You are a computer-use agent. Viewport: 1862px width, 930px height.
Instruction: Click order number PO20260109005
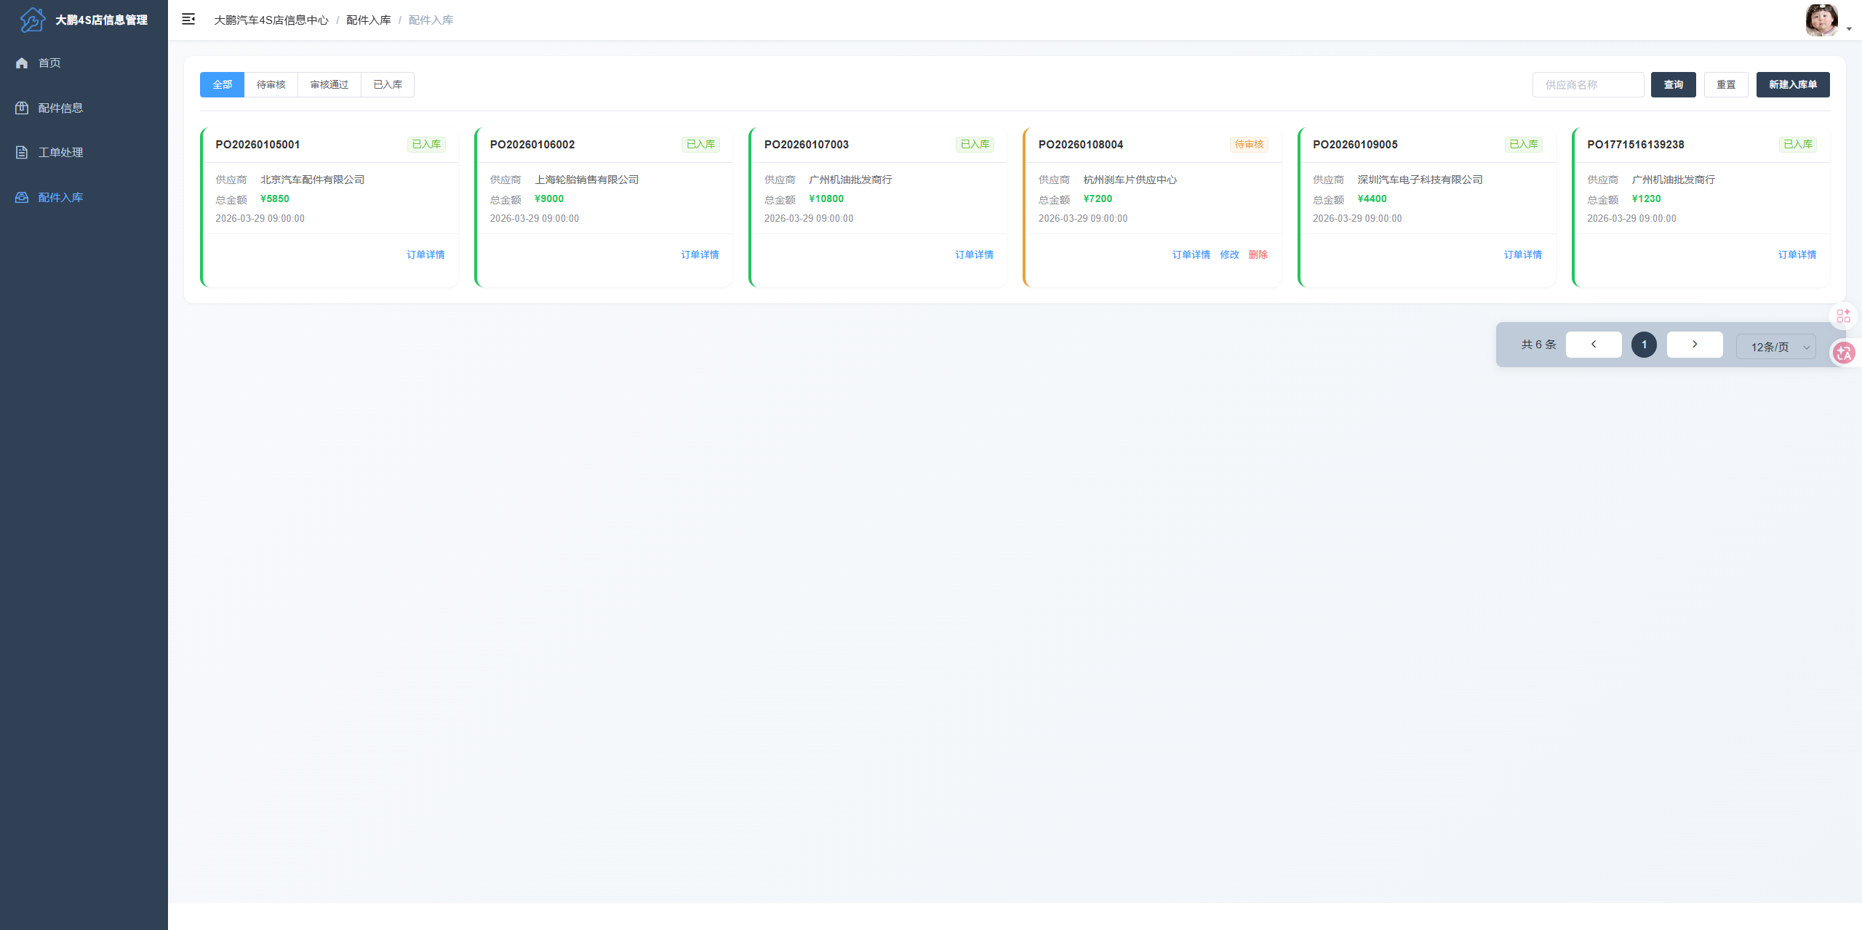pos(1355,145)
